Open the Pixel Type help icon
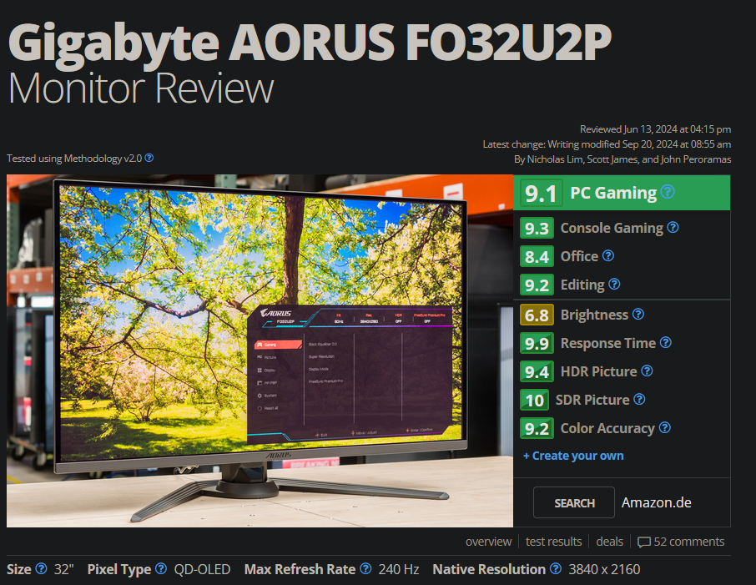The width and height of the screenshot is (756, 585). coord(161,568)
